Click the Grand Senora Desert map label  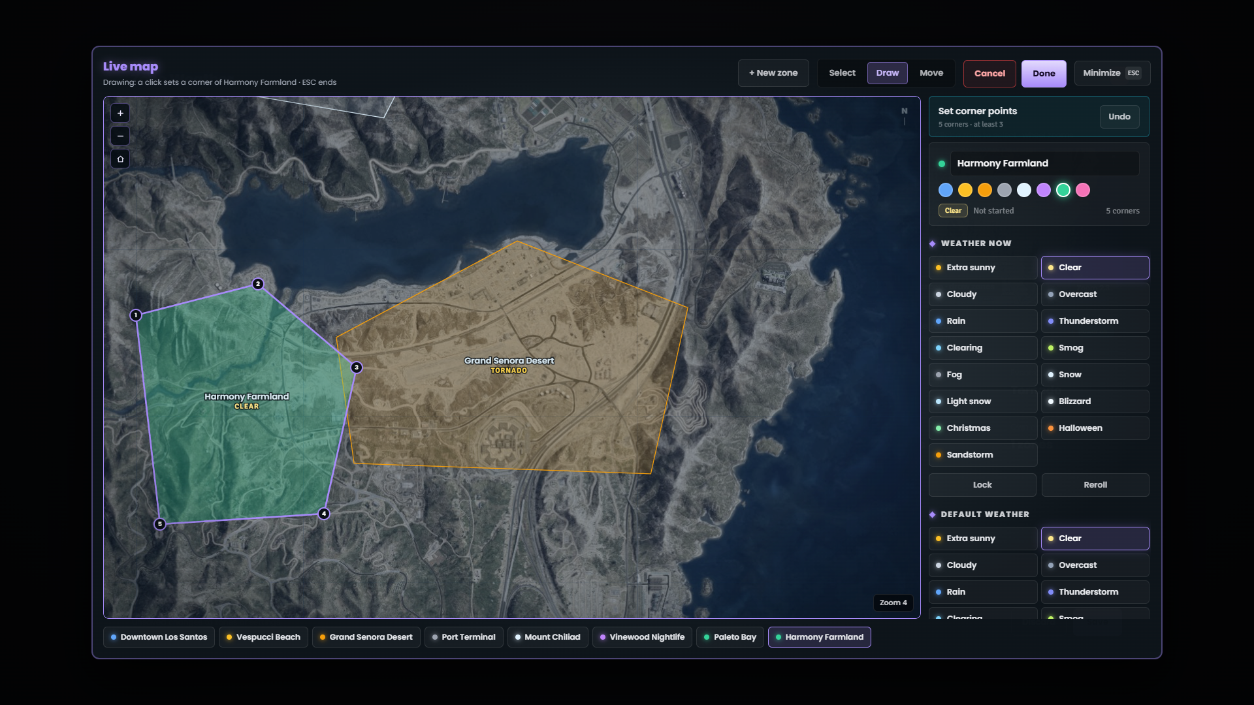(x=509, y=361)
